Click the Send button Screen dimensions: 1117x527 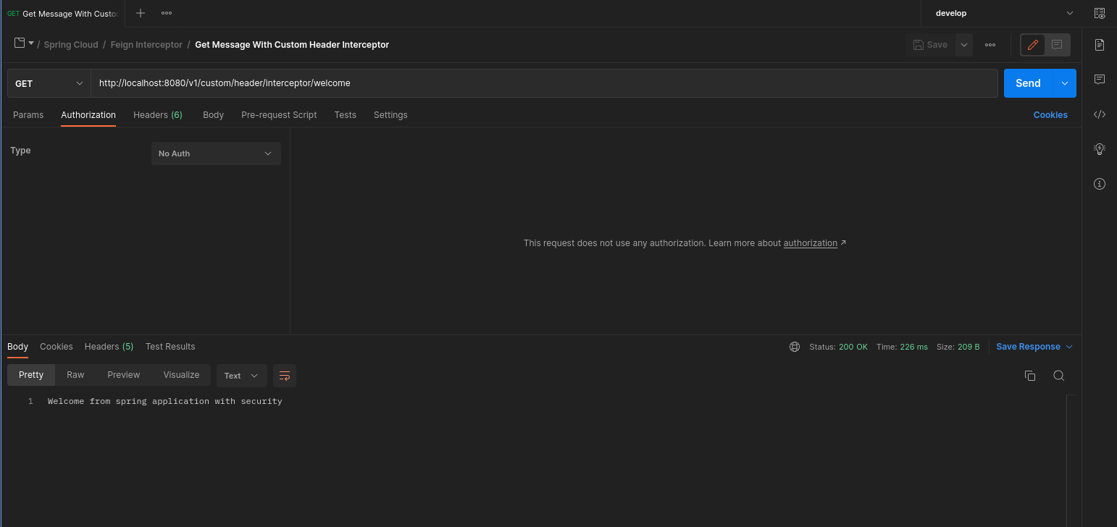[x=1027, y=83]
